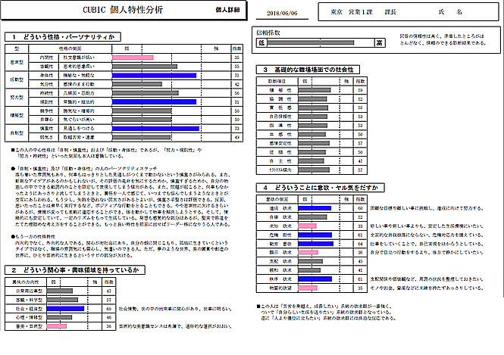Click section heading '3 基礎的な職場場面での社会性'
This screenshot has width=504, height=355.
[308, 70]
